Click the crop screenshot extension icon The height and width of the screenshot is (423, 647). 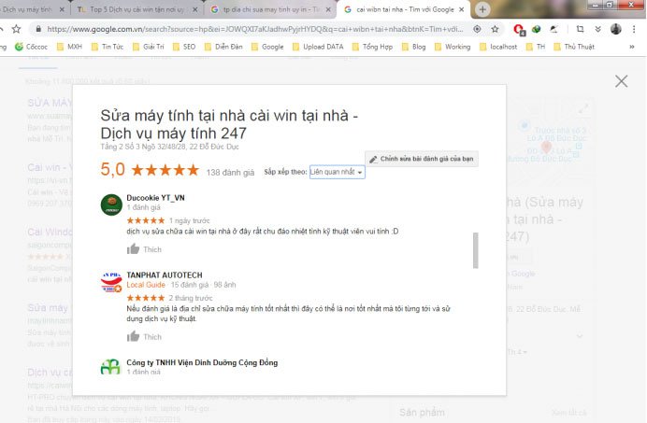pos(580,29)
